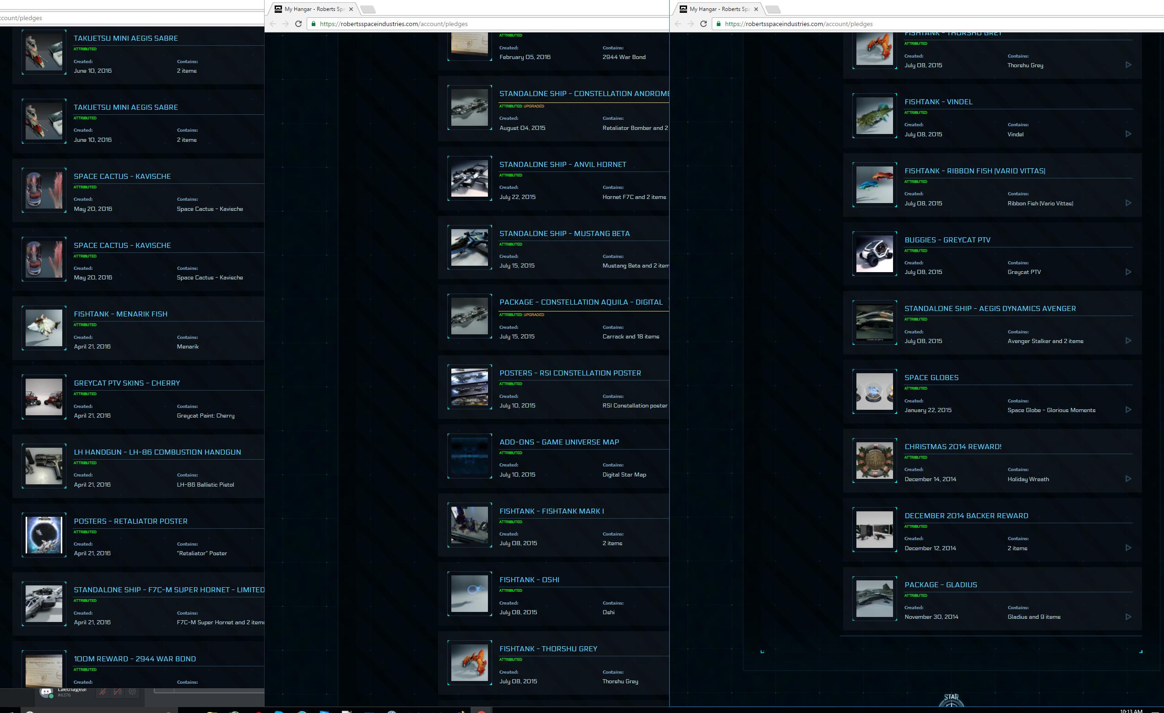The height and width of the screenshot is (713, 1164).
Task: Expand the Space Globes pledge details
Action: 1128,410
